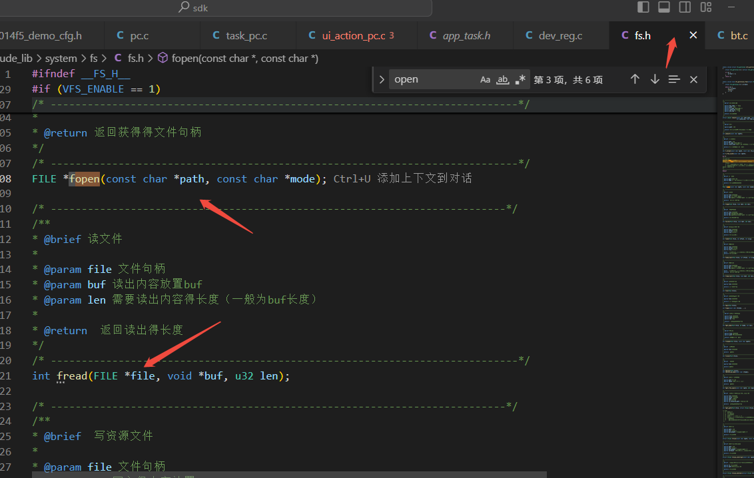Switch to ui_action_pc.c tab
754x478 pixels.
[356, 35]
